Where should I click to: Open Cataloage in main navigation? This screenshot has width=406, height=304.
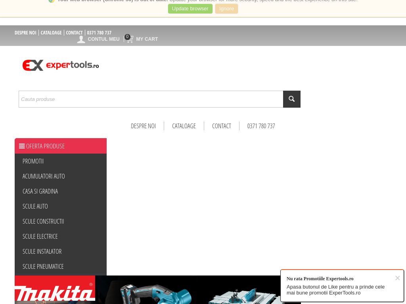(x=184, y=126)
